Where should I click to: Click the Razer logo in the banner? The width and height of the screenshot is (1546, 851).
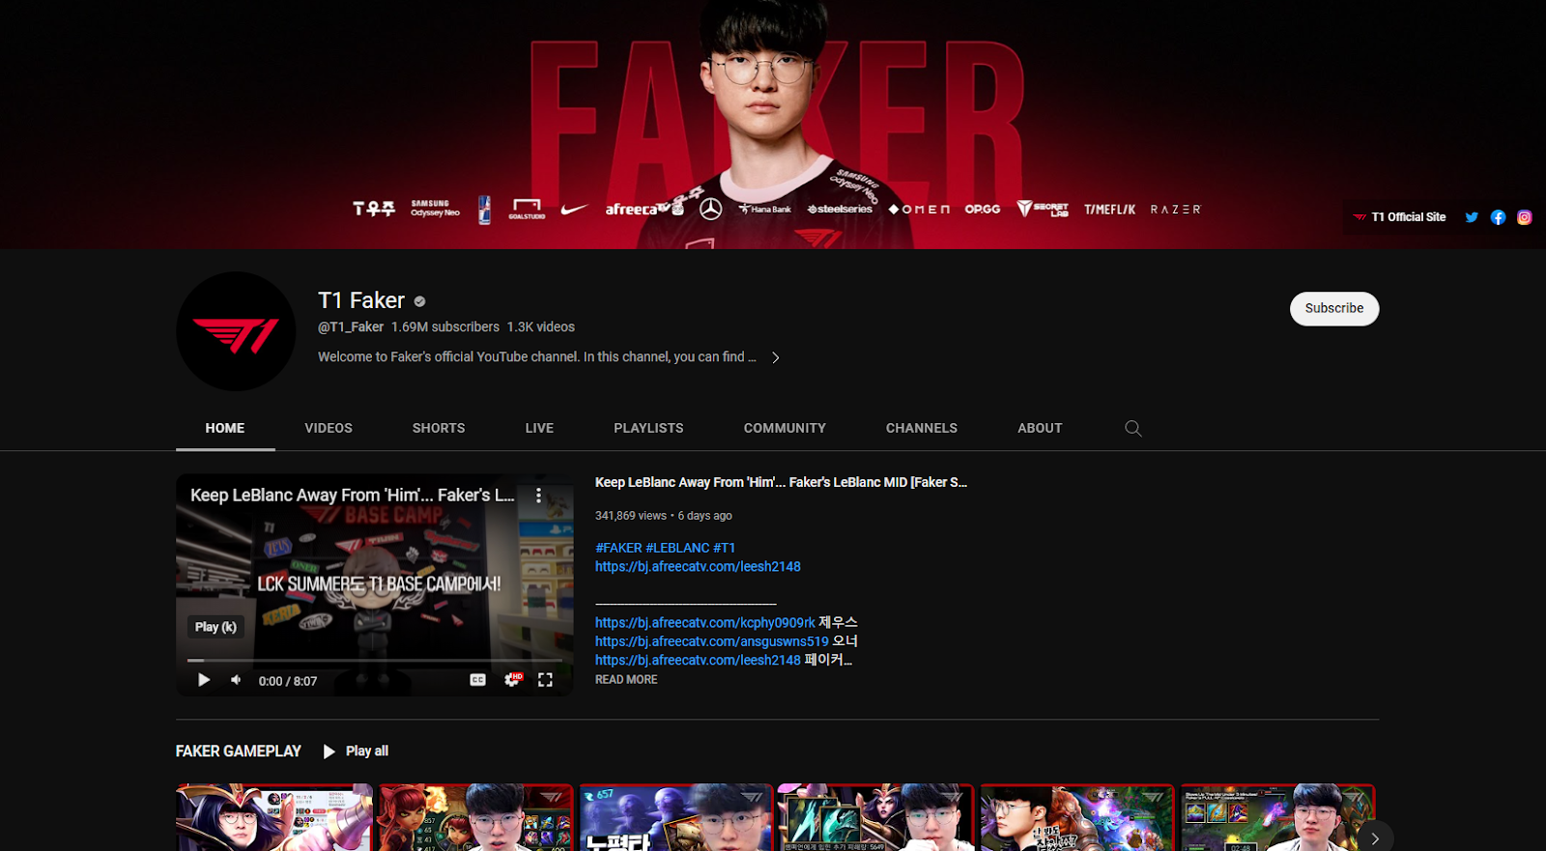pos(1175,209)
